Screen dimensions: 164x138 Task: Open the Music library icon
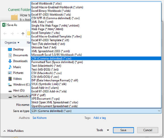10,67
